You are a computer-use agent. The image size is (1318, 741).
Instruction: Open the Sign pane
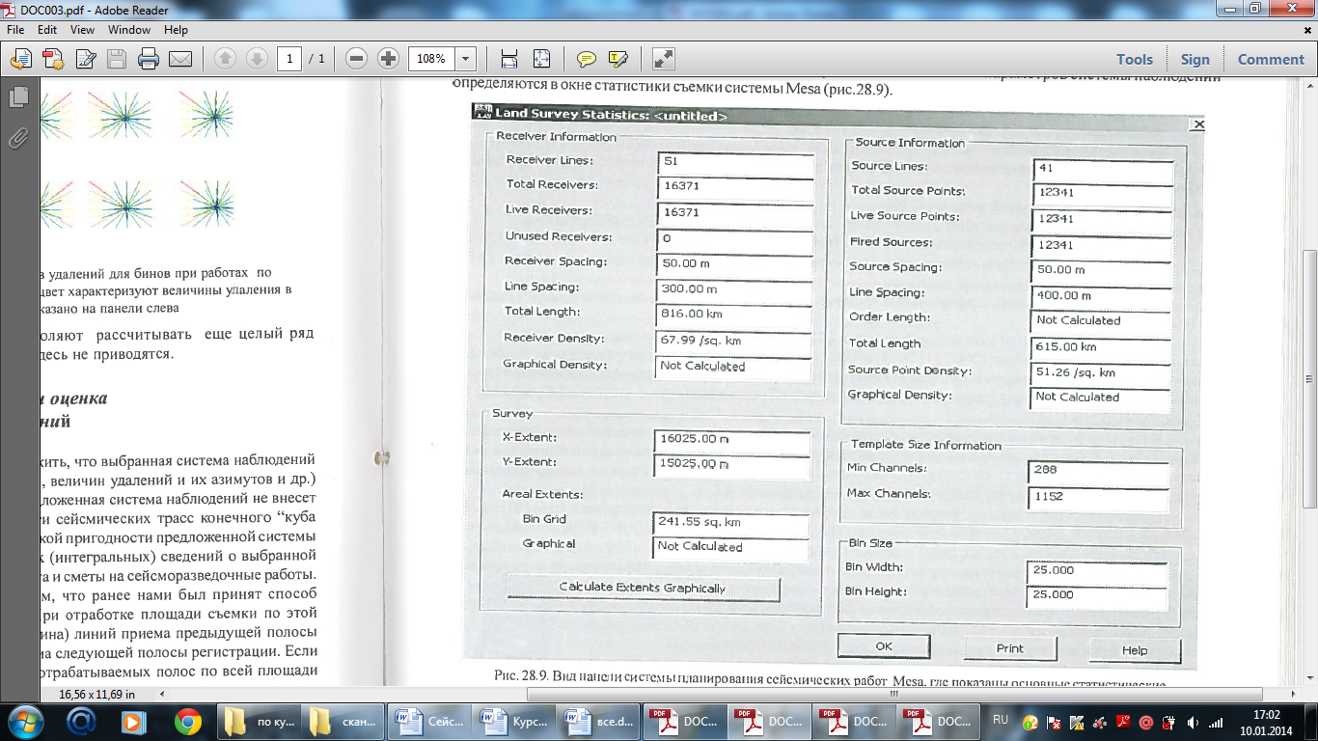[x=1194, y=59]
